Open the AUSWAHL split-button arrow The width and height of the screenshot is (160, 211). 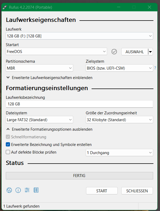point(151,52)
